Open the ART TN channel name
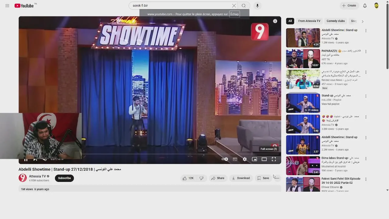 point(325,60)
